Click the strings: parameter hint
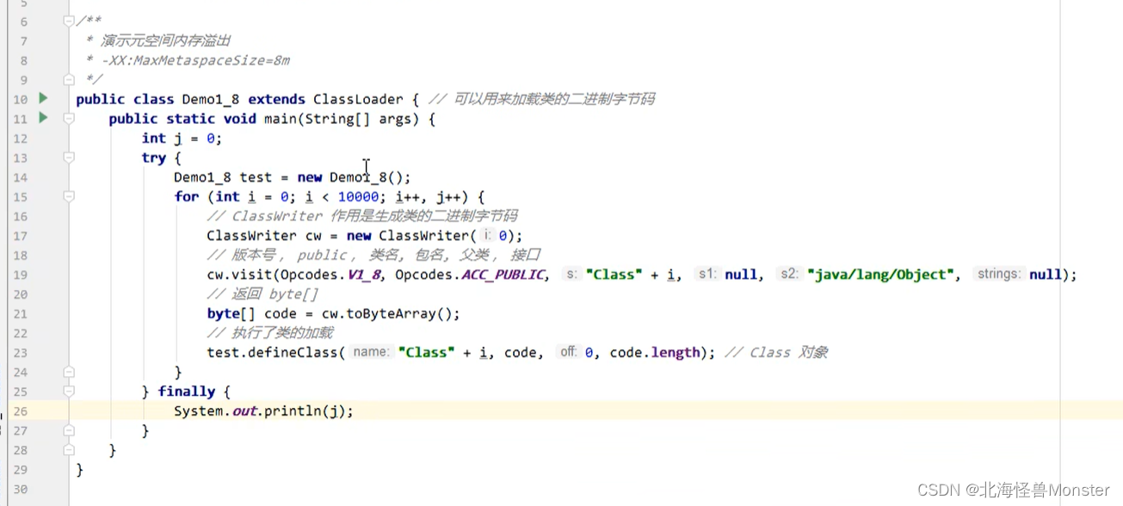 pyautogui.click(x=998, y=274)
